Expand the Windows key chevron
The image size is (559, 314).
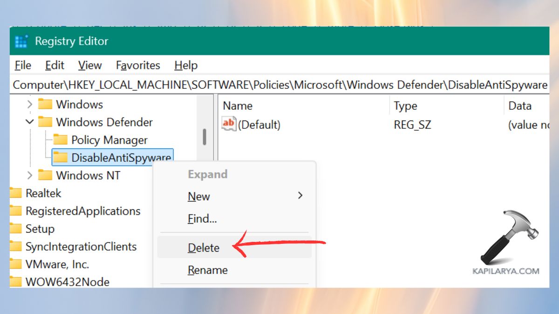click(x=29, y=104)
